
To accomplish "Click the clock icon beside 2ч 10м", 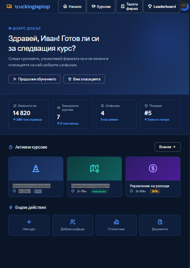I will tap(73, 191).
